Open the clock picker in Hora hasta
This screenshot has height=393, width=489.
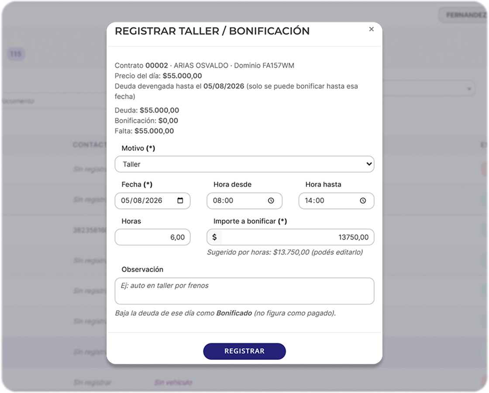[363, 201]
